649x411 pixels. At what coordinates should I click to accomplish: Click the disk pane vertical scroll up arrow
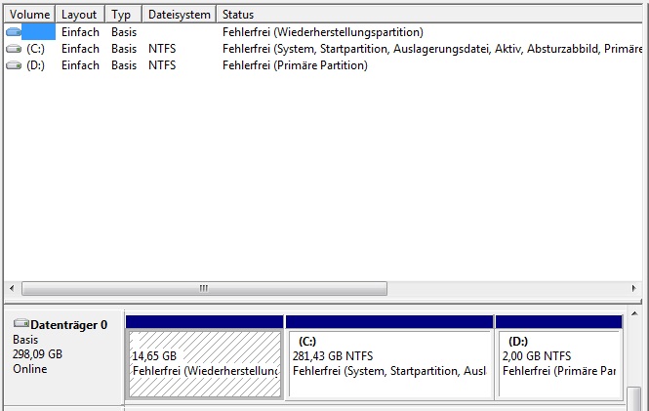[x=634, y=313]
